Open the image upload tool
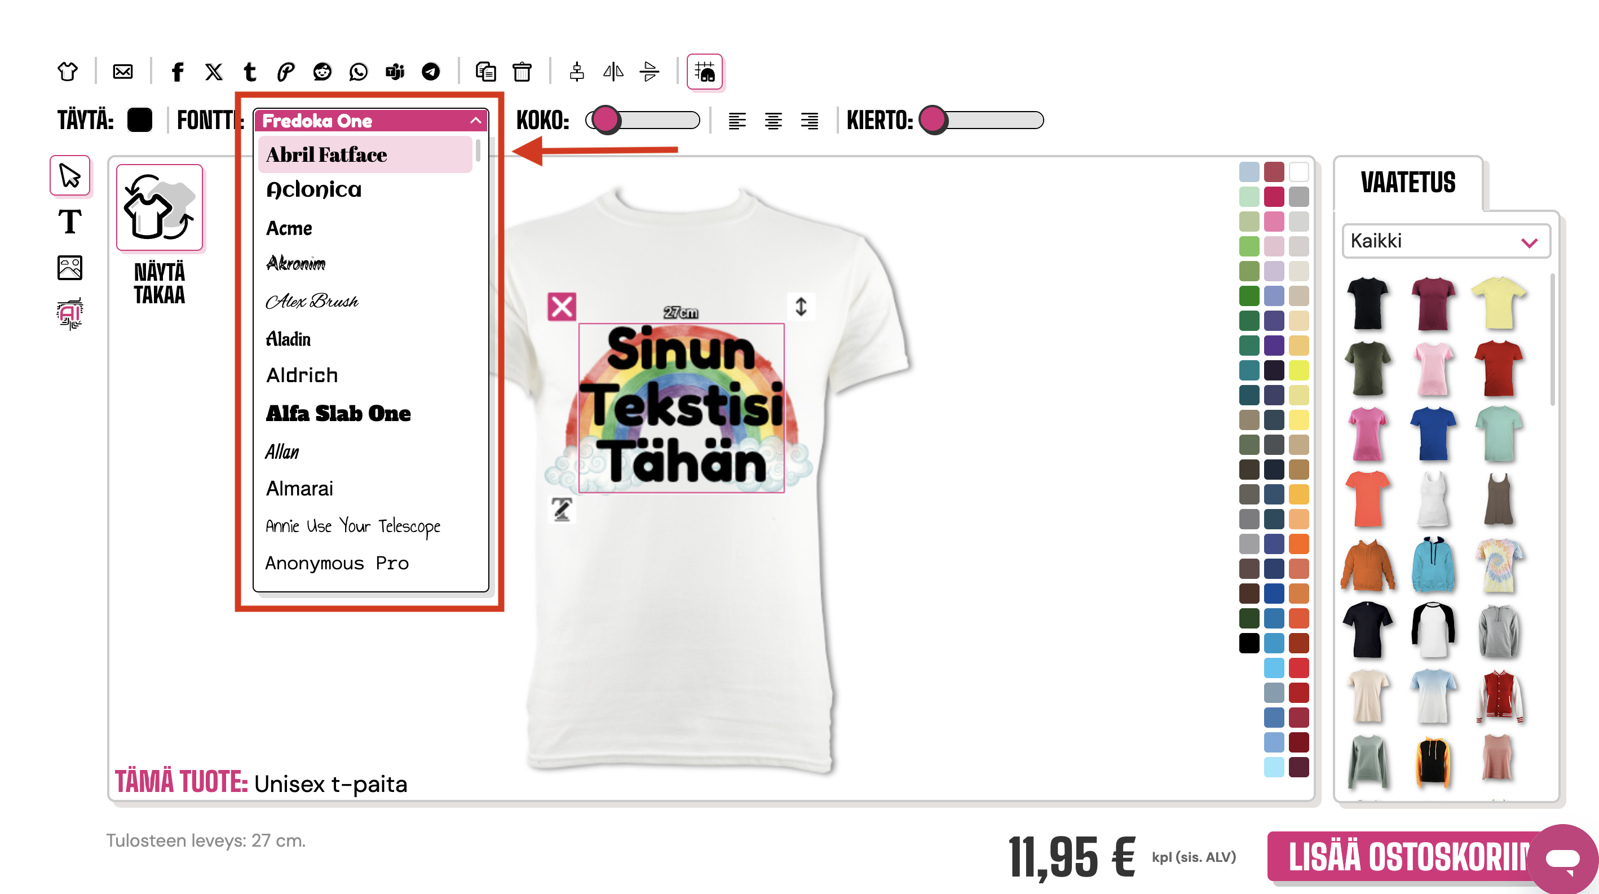This screenshot has width=1599, height=894. pyautogui.click(x=69, y=268)
